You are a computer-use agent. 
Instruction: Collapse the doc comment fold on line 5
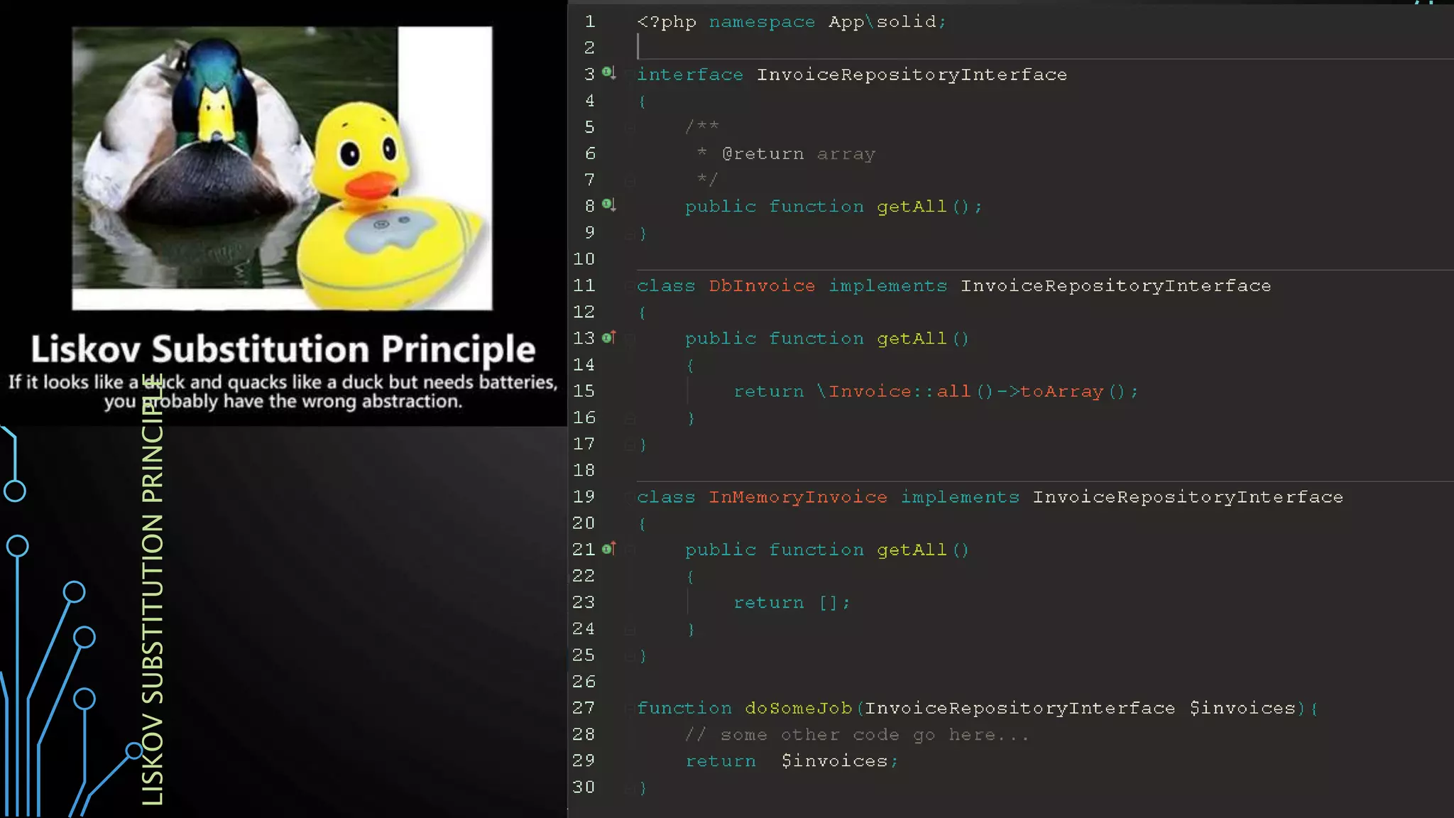[x=630, y=128]
